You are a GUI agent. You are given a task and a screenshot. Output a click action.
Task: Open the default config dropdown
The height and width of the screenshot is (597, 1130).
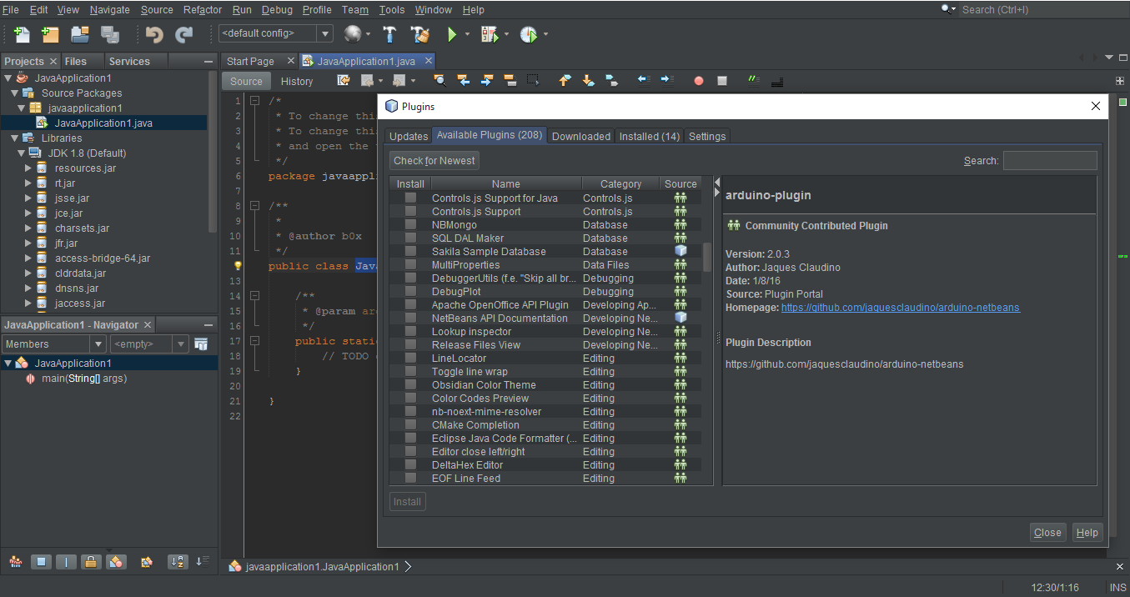tap(325, 33)
